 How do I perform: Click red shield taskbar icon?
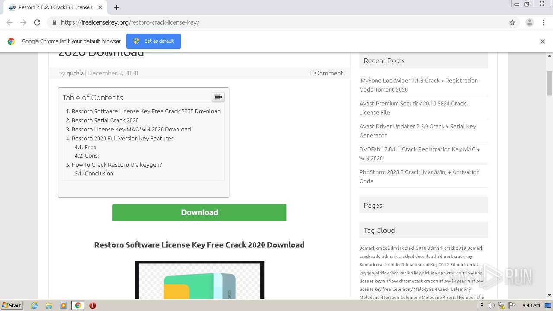(92, 305)
